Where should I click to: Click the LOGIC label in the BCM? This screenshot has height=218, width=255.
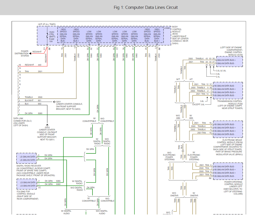click(x=167, y=28)
